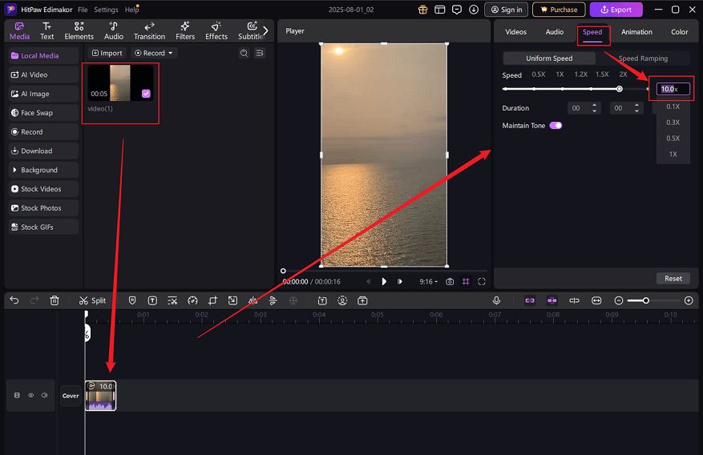Choose 0.5X from the speed dropdown list
Image resolution: width=703 pixels, height=455 pixels.
click(x=673, y=139)
